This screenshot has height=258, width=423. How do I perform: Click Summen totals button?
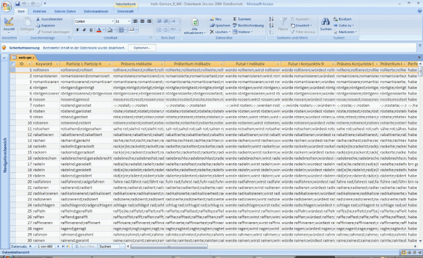(242, 19)
